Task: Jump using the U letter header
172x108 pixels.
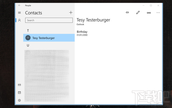Action: [28, 45]
